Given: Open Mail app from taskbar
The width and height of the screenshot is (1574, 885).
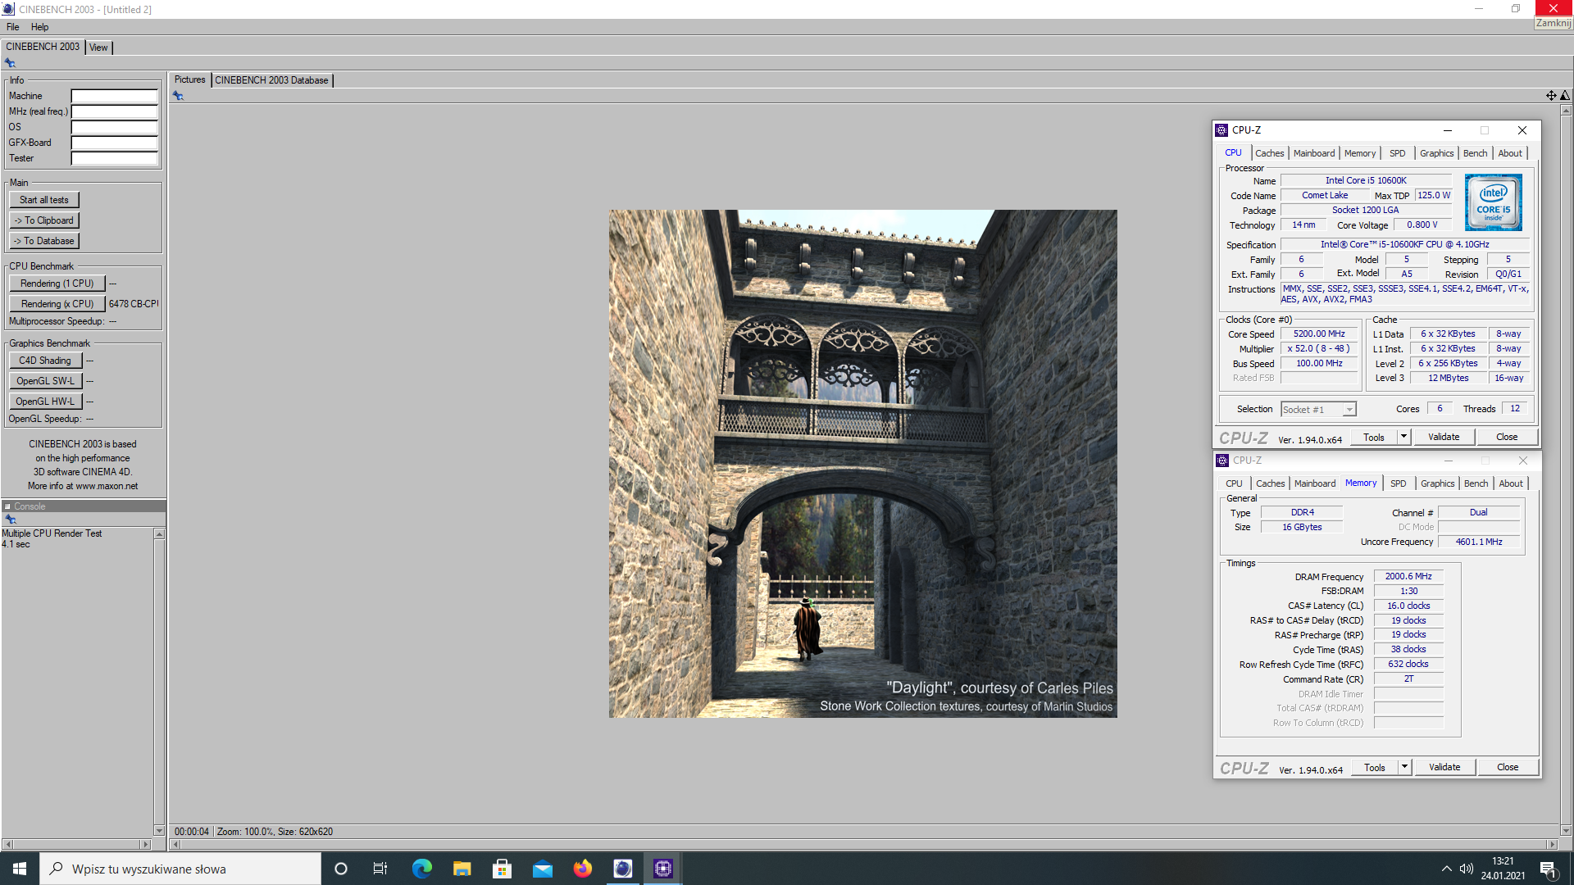Looking at the screenshot, I should pyautogui.click(x=542, y=869).
